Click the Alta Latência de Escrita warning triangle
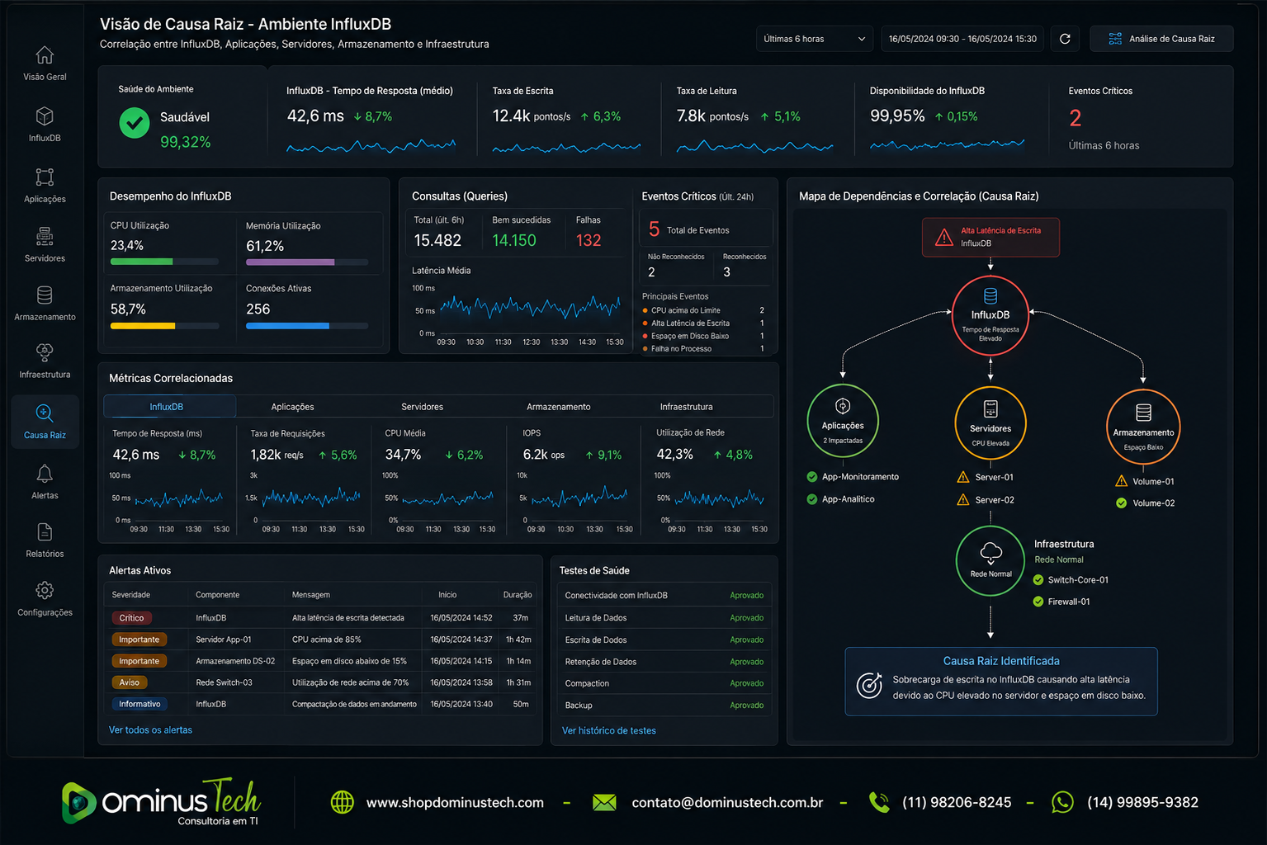Viewport: 1267px width, 845px height. point(943,238)
